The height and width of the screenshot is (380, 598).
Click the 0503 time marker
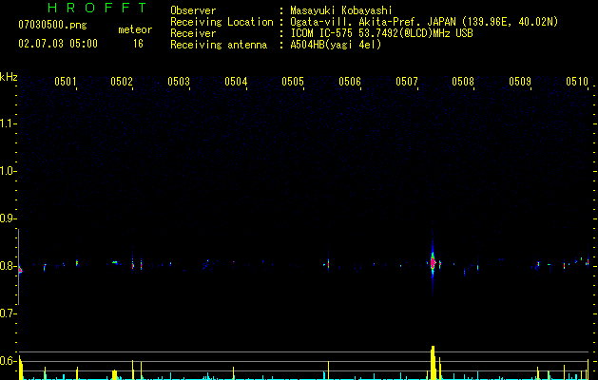[x=179, y=81]
